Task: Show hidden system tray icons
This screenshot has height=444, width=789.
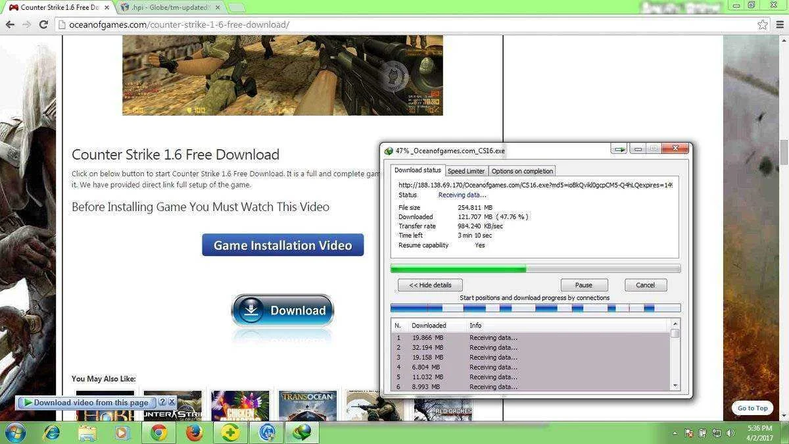Action: (x=675, y=433)
